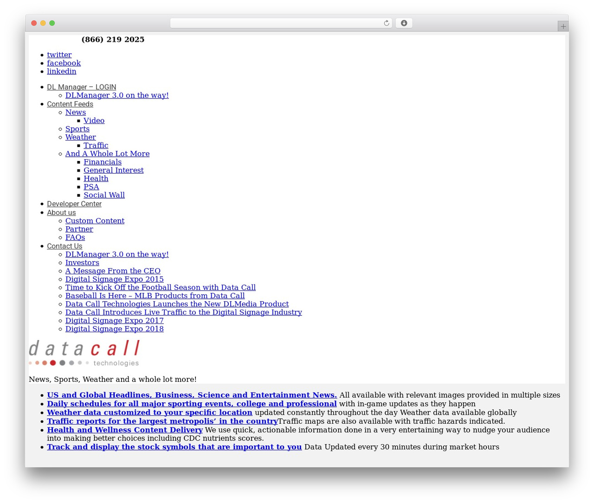Open Contact Us menu item
The height and width of the screenshot is (503, 594).
point(65,246)
